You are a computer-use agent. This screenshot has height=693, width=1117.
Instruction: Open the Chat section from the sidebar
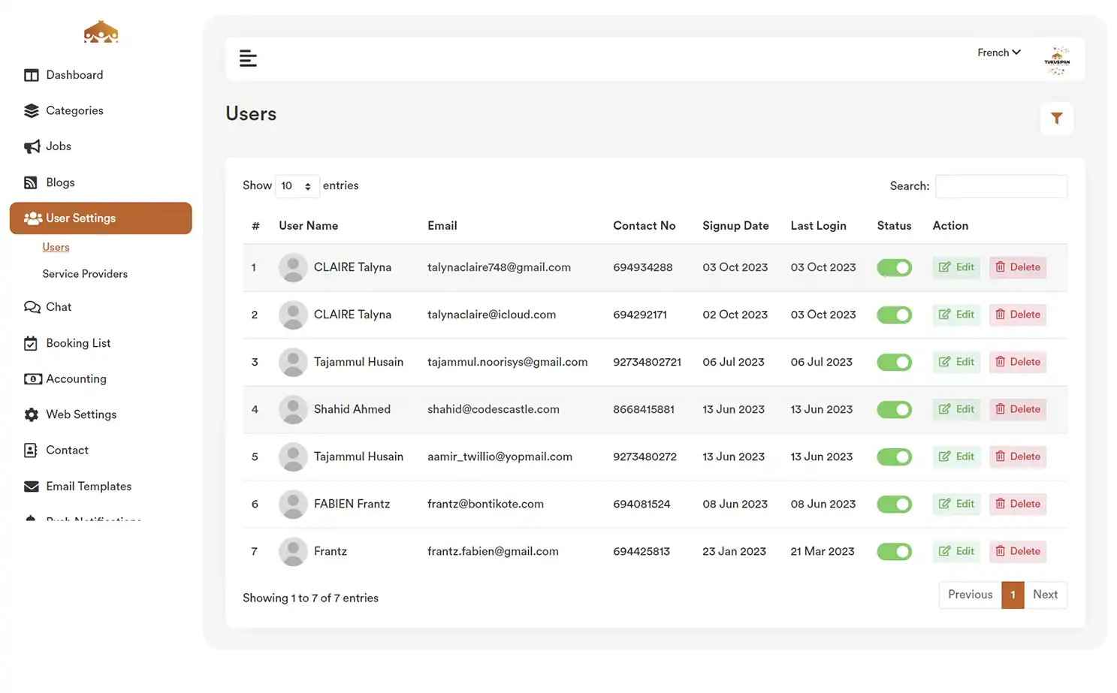[31, 306]
